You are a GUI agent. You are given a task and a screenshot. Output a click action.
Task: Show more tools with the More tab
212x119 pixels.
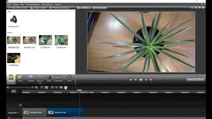[70, 78]
